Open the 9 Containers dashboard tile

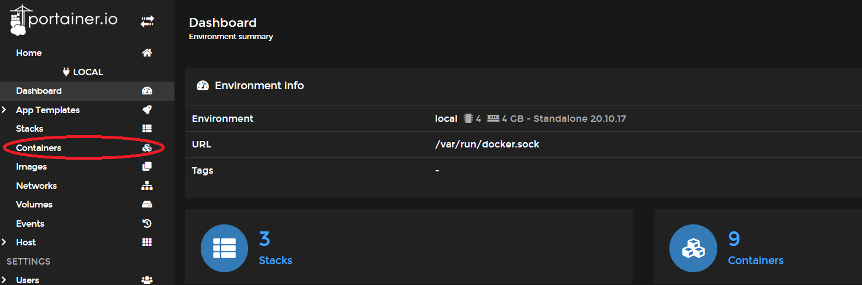(x=755, y=248)
